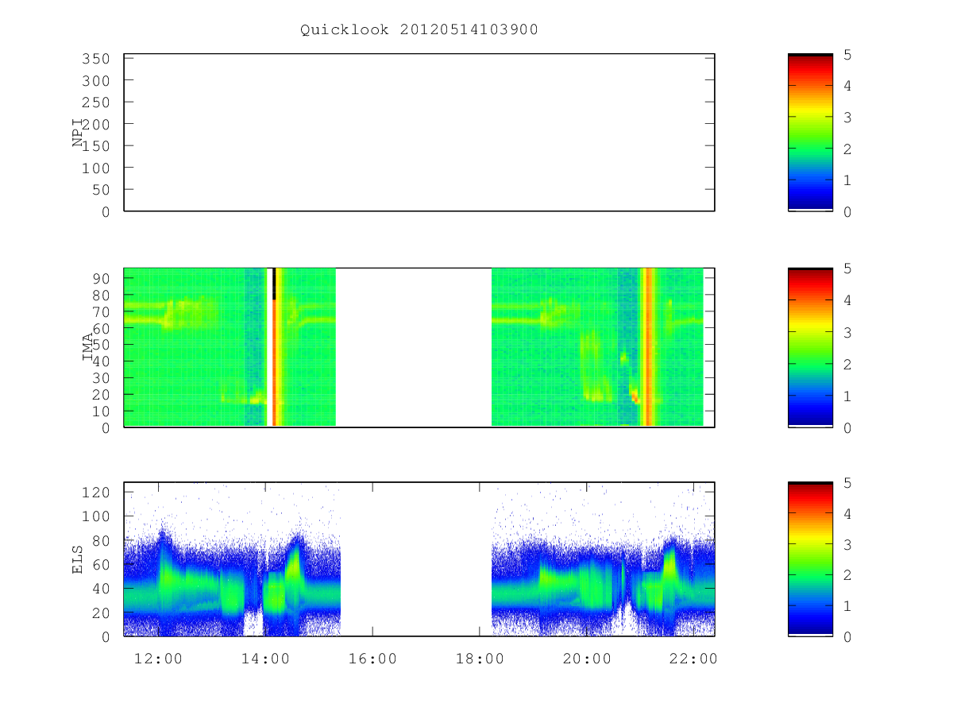Select the IMA axis label

pos(87,348)
